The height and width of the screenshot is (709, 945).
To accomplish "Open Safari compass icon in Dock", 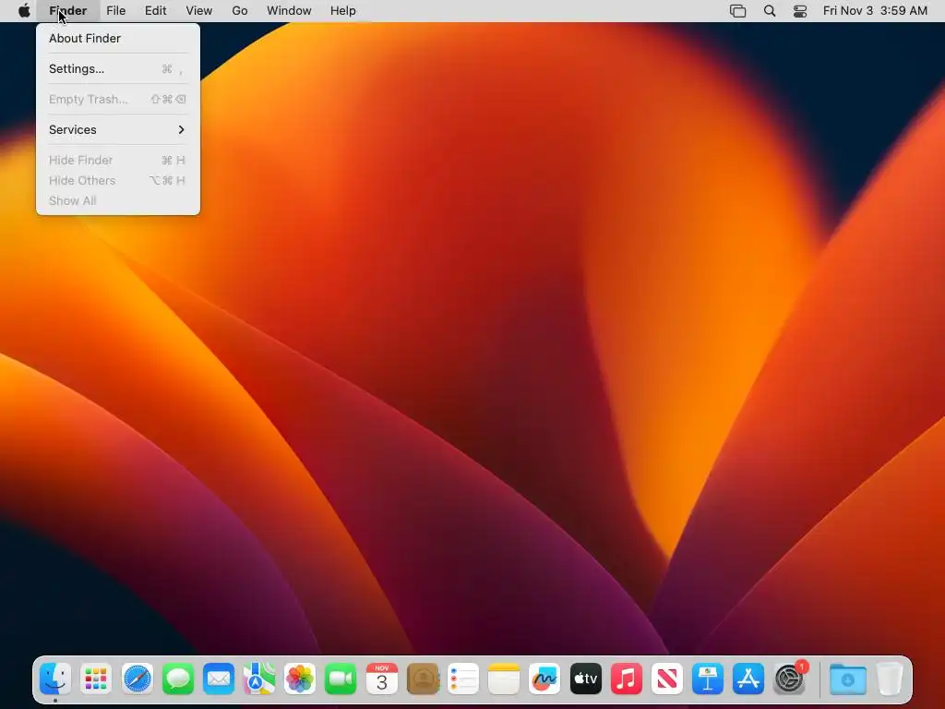I will [137, 679].
